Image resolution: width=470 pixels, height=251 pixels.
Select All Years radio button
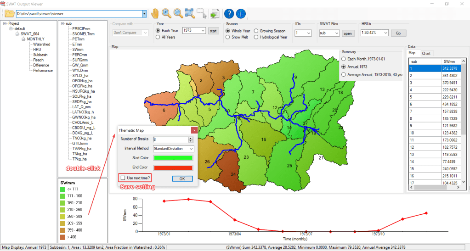pyautogui.click(x=158, y=37)
